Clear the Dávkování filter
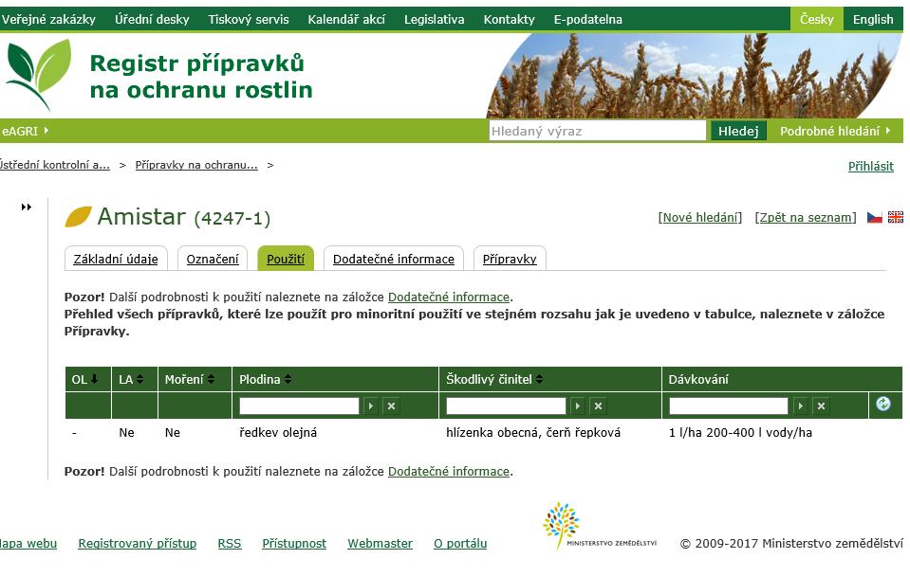910x577 pixels. [x=821, y=406]
